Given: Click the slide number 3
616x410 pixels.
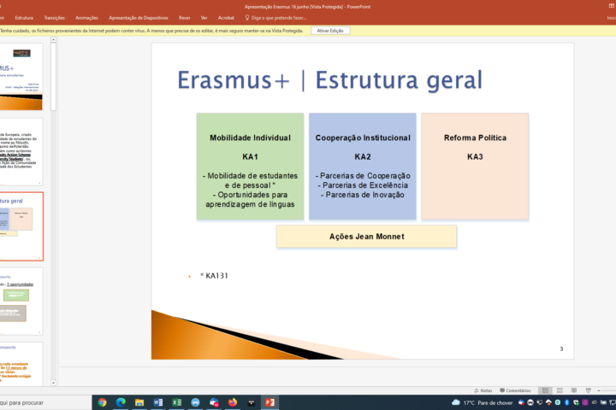Looking at the screenshot, I should (561, 348).
